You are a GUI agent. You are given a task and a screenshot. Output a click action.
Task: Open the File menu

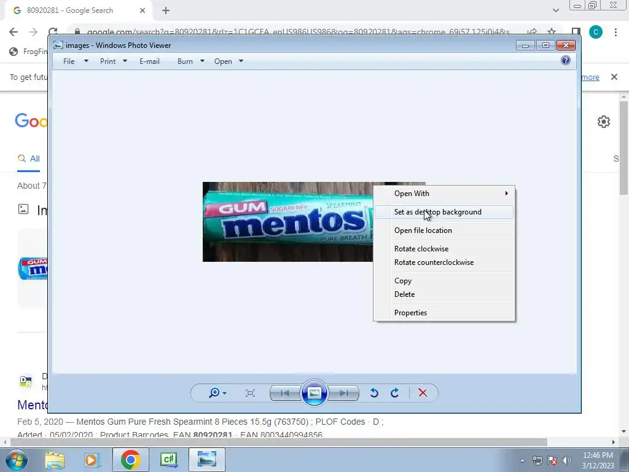coord(69,61)
